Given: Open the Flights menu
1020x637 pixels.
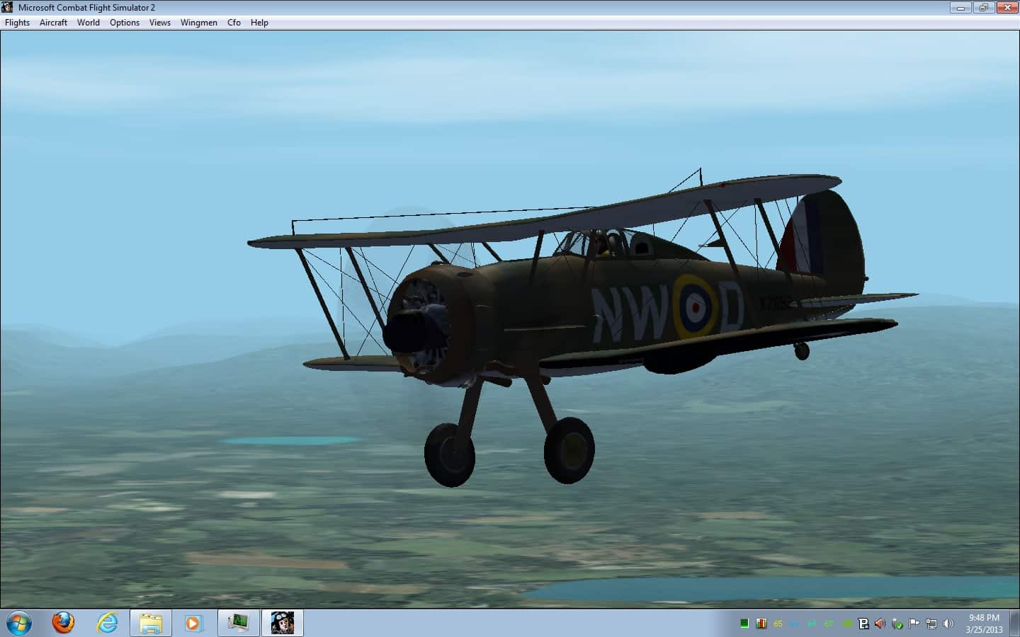Looking at the screenshot, I should (17, 22).
